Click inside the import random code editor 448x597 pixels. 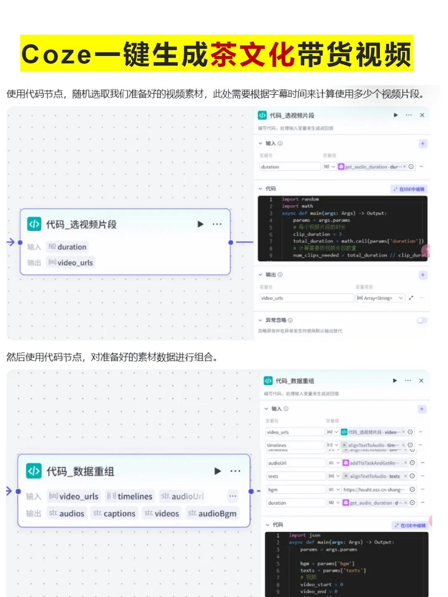coord(343,228)
